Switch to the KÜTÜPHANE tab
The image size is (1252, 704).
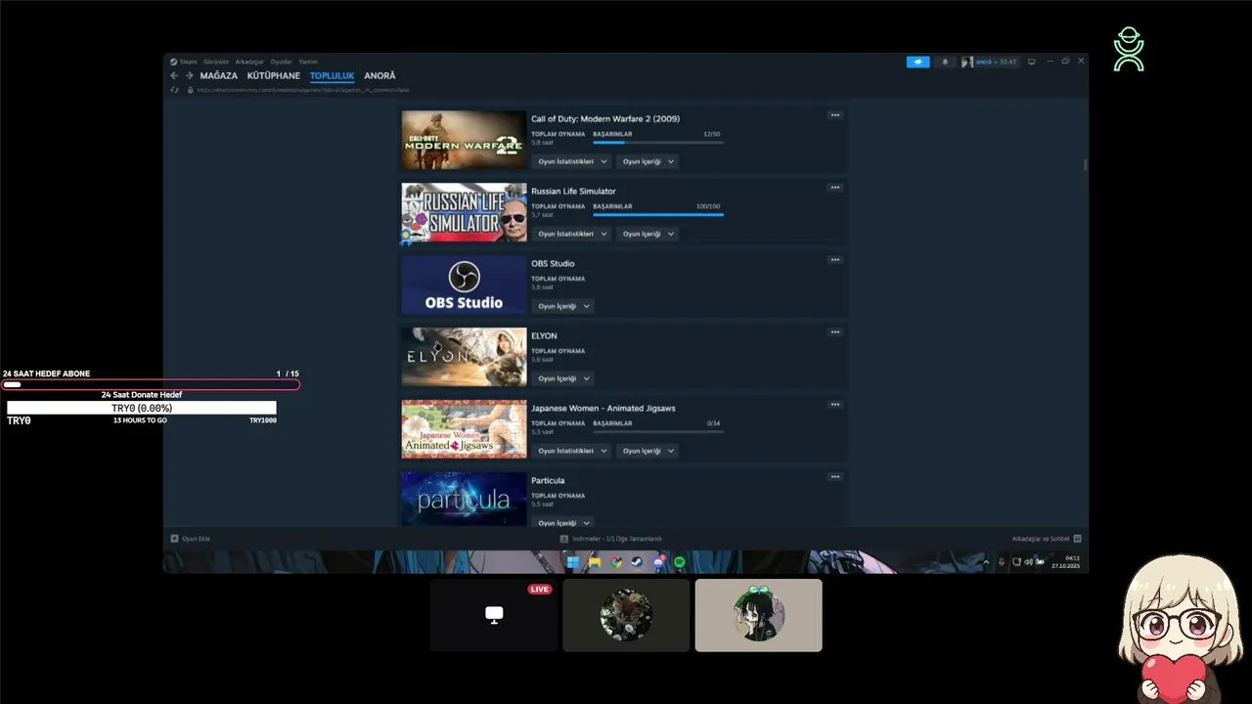(x=274, y=75)
